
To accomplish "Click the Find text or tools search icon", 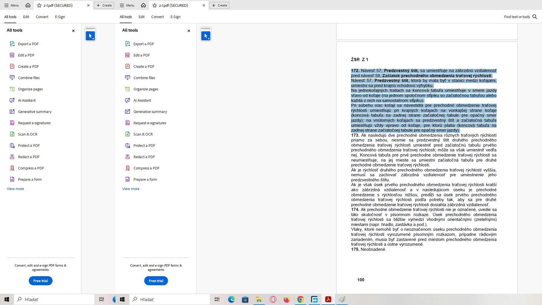I will pos(535,17).
